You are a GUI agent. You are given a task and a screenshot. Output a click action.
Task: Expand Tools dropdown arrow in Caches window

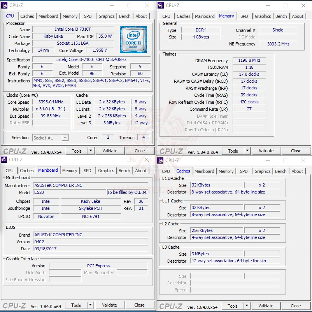(247, 306)
